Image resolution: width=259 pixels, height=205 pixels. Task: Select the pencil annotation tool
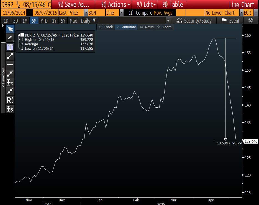tap(10, 38)
